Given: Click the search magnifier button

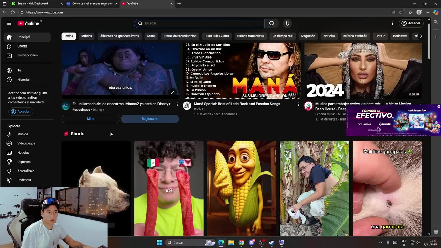Looking at the screenshot, I should [x=272, y=23].
